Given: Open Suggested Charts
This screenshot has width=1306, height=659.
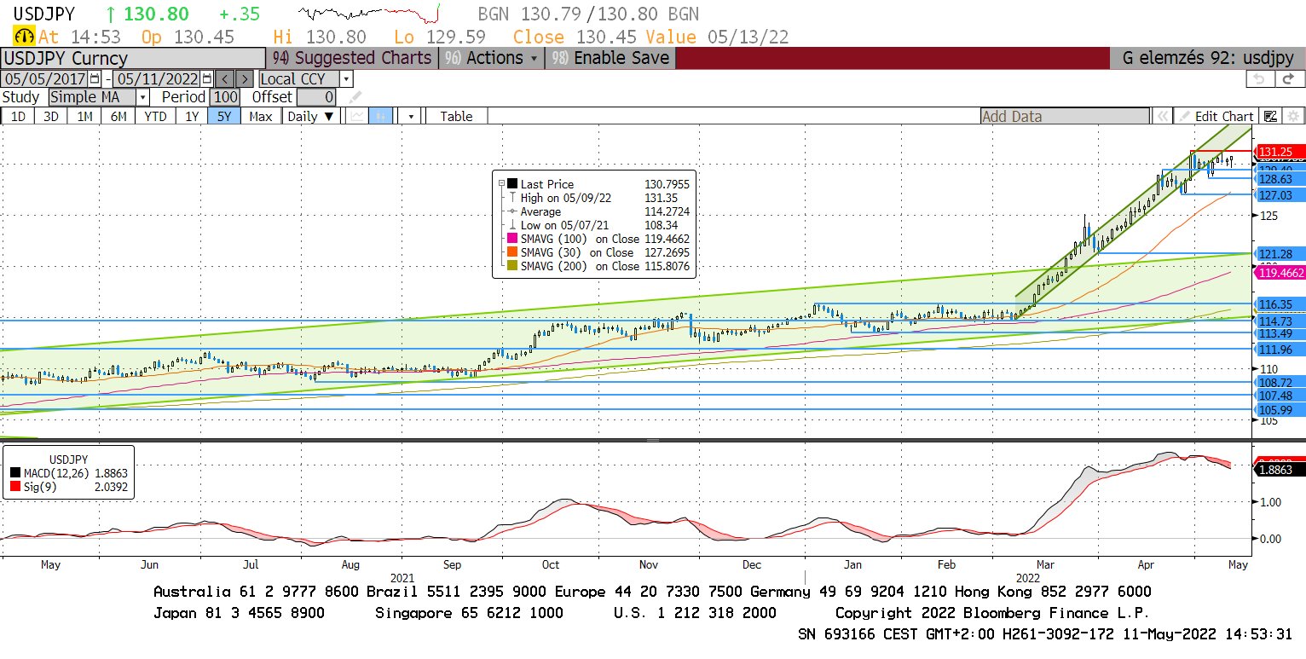Looking at the screenshot, I should pos(353,58).
